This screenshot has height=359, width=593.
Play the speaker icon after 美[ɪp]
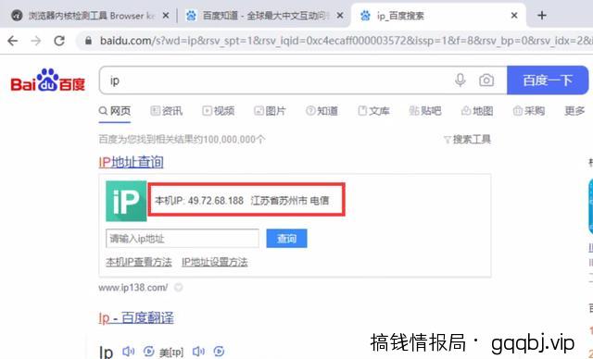tap(198, 352)
